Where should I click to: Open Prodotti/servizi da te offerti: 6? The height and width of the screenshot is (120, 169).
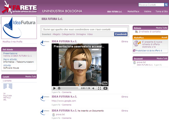point(149,51)
